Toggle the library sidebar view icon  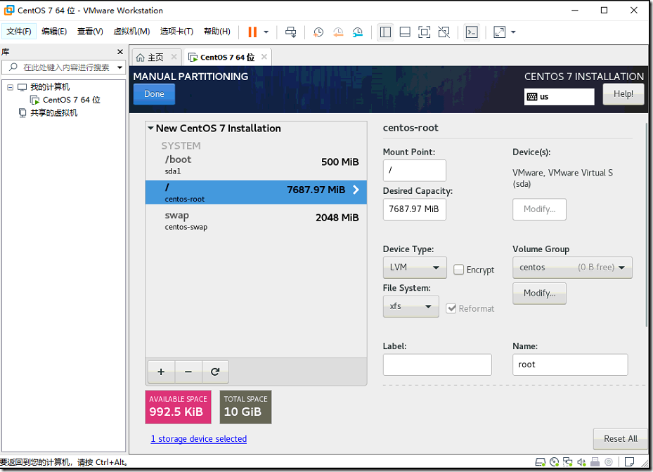385,32
